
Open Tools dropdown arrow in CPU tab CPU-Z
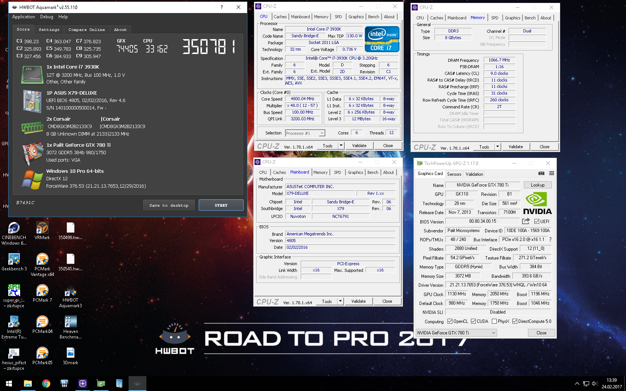click(x=341, y=146)
